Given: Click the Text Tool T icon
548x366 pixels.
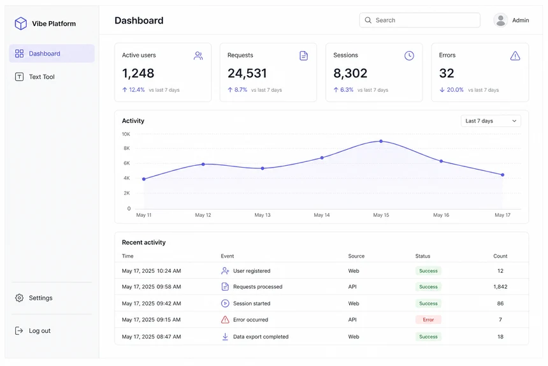Looking at the screenshot, I should click(19, 77).
